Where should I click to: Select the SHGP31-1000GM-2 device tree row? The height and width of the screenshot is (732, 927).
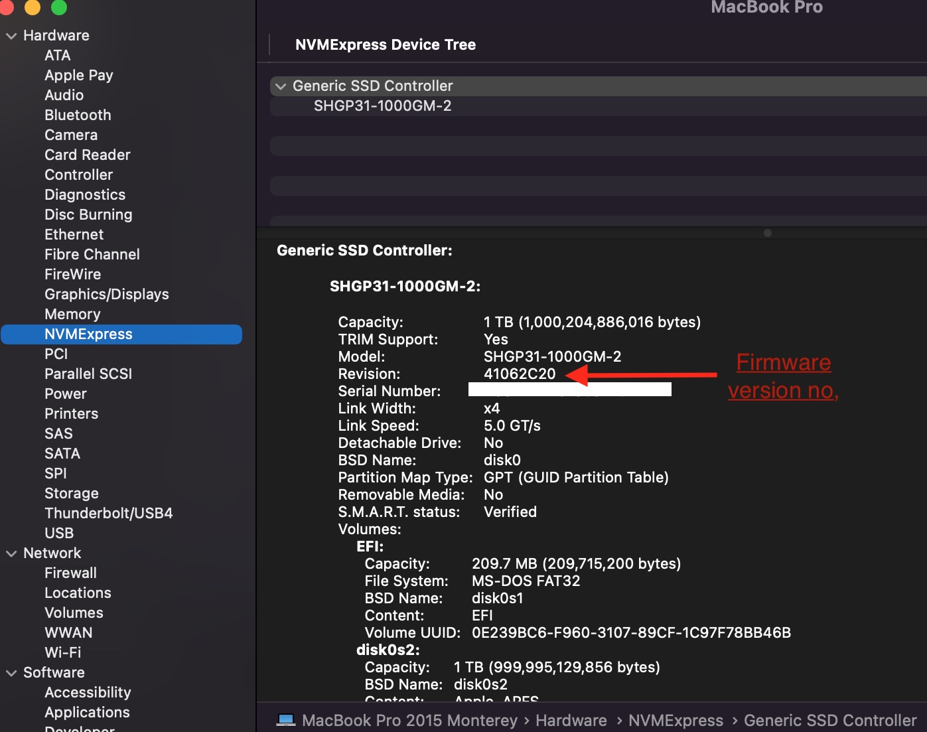point(599,106)
